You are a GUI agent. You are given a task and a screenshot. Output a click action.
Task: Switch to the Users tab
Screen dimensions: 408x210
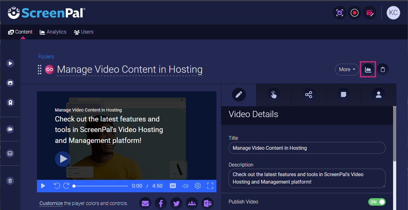(84, 32)
